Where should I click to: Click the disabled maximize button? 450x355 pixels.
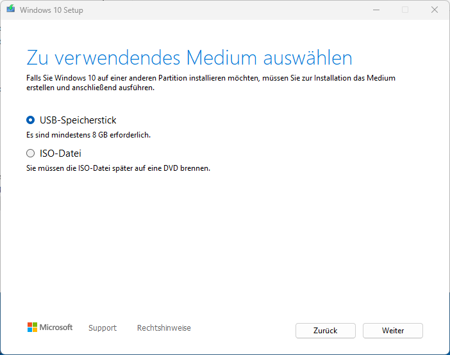pos(405,10)
